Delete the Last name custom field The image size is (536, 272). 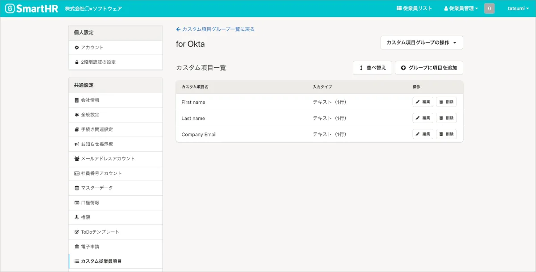(x=446, y=118)
